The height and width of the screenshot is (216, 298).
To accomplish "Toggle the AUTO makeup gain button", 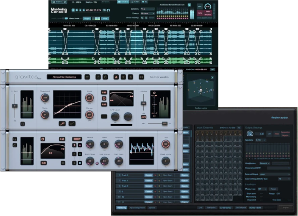I will [x=144, y=117].
